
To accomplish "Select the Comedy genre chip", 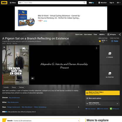I will 6,87.
